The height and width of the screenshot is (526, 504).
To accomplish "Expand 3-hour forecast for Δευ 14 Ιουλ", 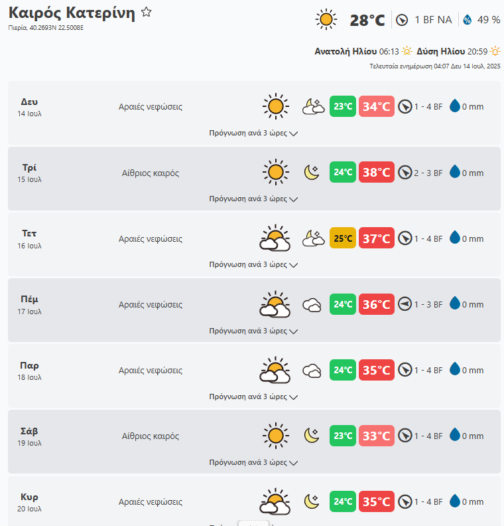I will (x=253, y=133).
